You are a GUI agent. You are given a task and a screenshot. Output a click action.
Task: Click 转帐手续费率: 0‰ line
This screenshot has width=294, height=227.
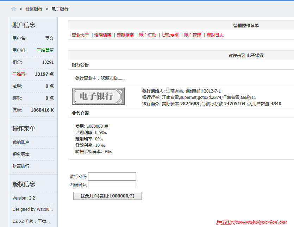point(93,152)
